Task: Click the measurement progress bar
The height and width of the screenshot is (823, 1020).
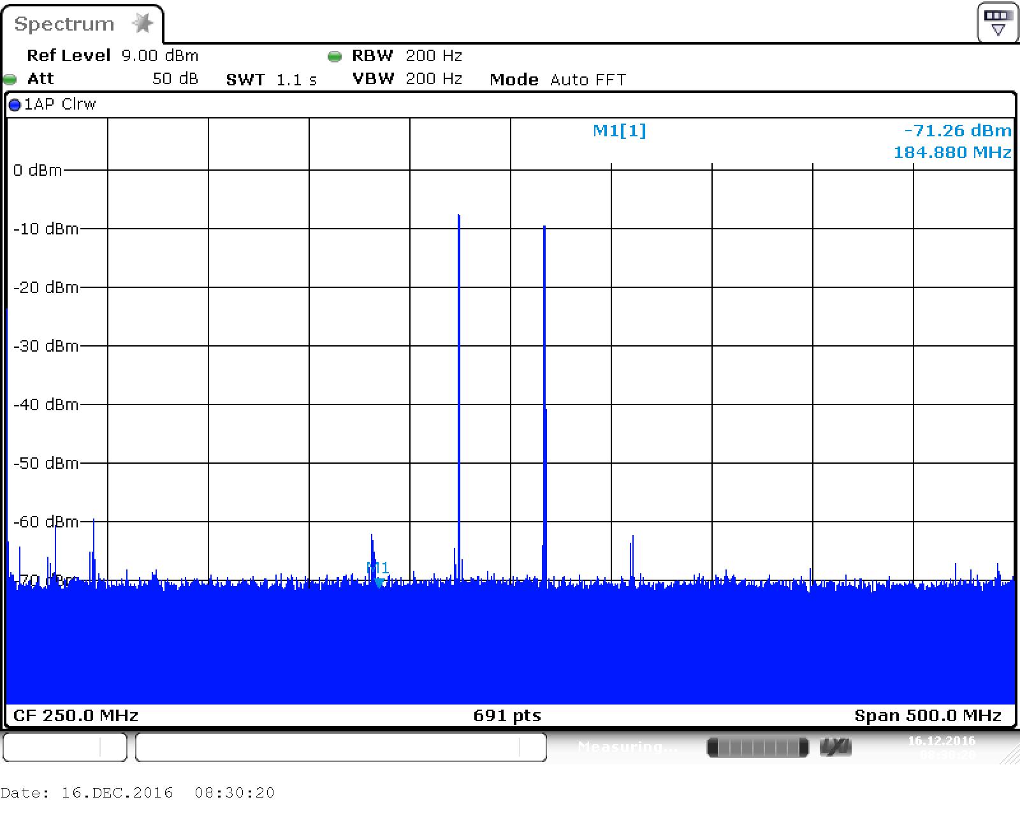Action: (x=758, y=747)
